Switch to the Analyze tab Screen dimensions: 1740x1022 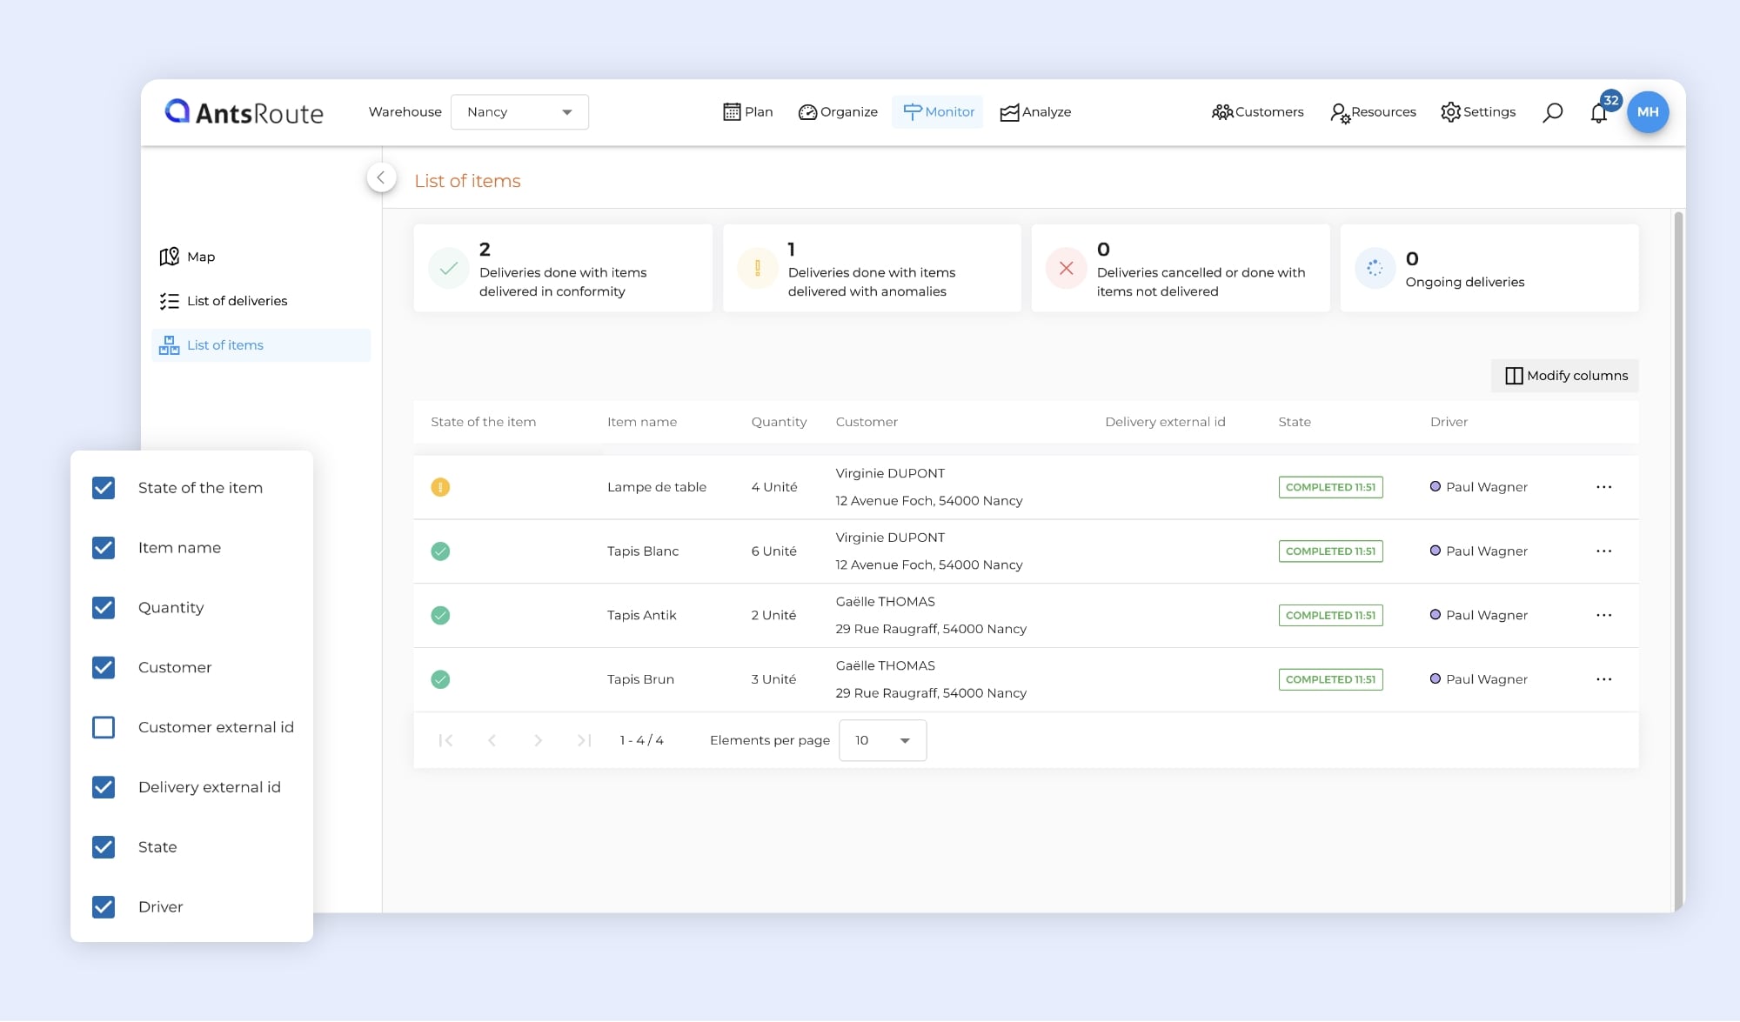[x=1035, y=112]
